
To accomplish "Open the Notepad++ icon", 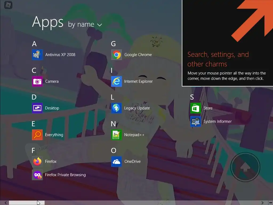I will 117,135.
